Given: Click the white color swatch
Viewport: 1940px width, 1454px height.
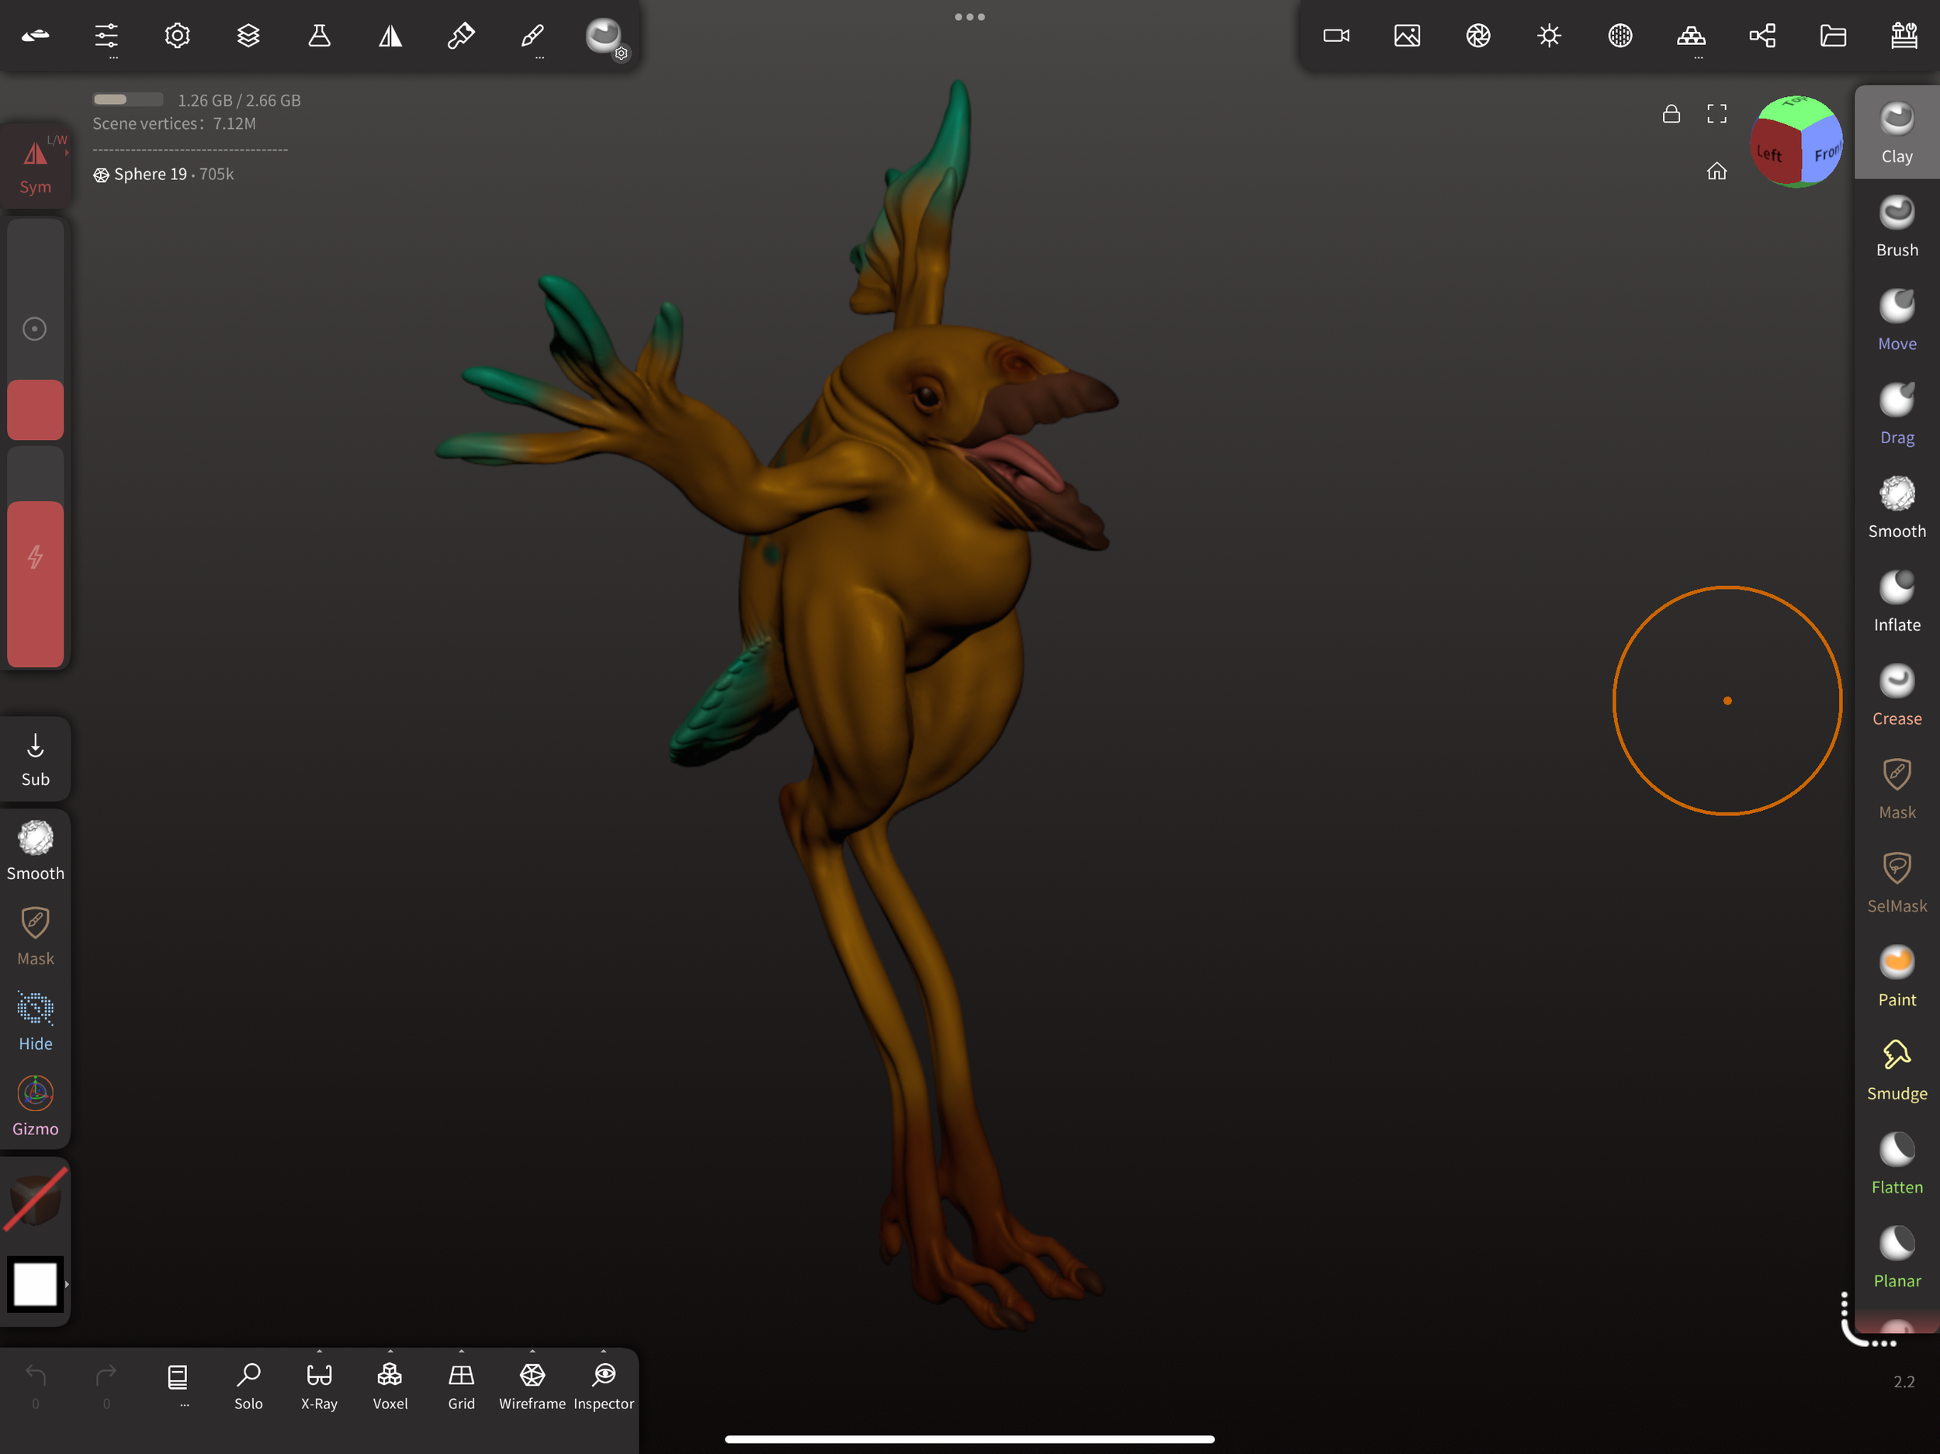Looking at the screenshot, I should pos(35,1284).
